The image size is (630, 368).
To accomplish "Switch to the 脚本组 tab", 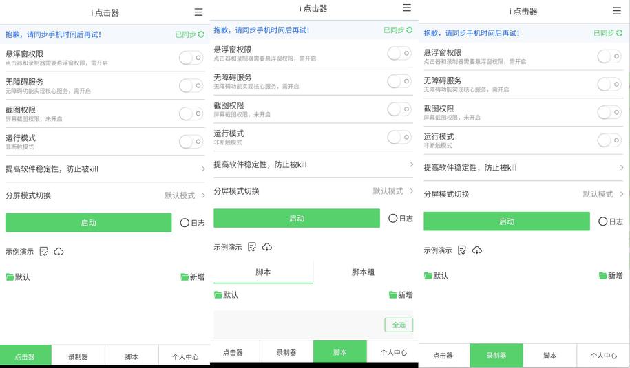I will coord(363,272).
